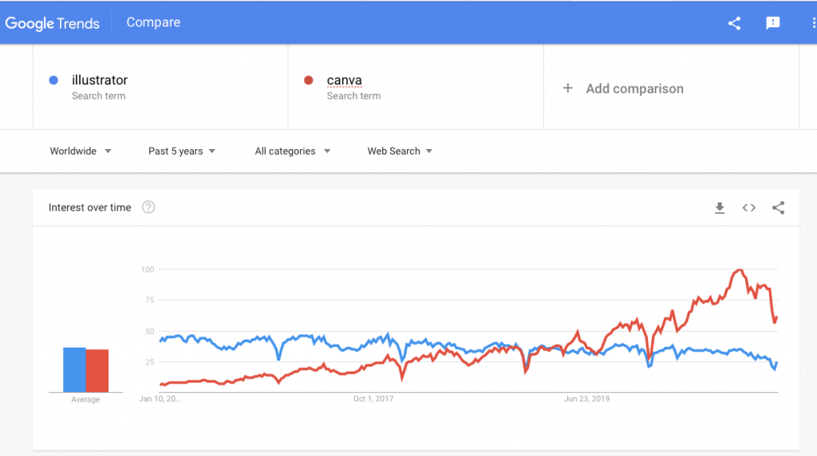The height and width of the screenshot is (456, 817).
Task: Open the feedback icon in the header
Action: [x=772, y=23]
